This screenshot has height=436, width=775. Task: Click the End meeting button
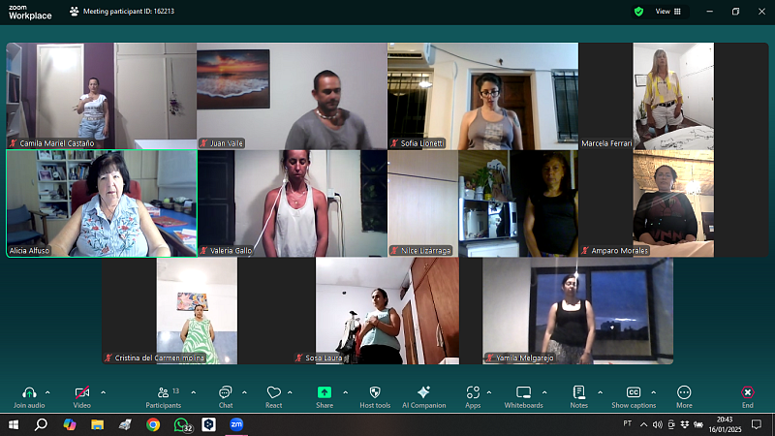coord(747,392)
